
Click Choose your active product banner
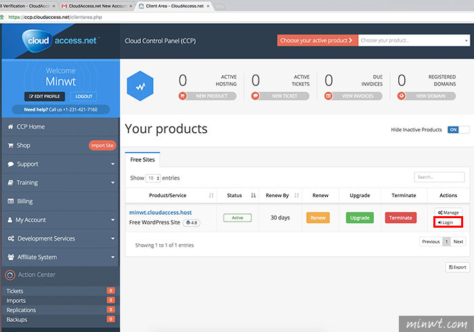(318, 40)
